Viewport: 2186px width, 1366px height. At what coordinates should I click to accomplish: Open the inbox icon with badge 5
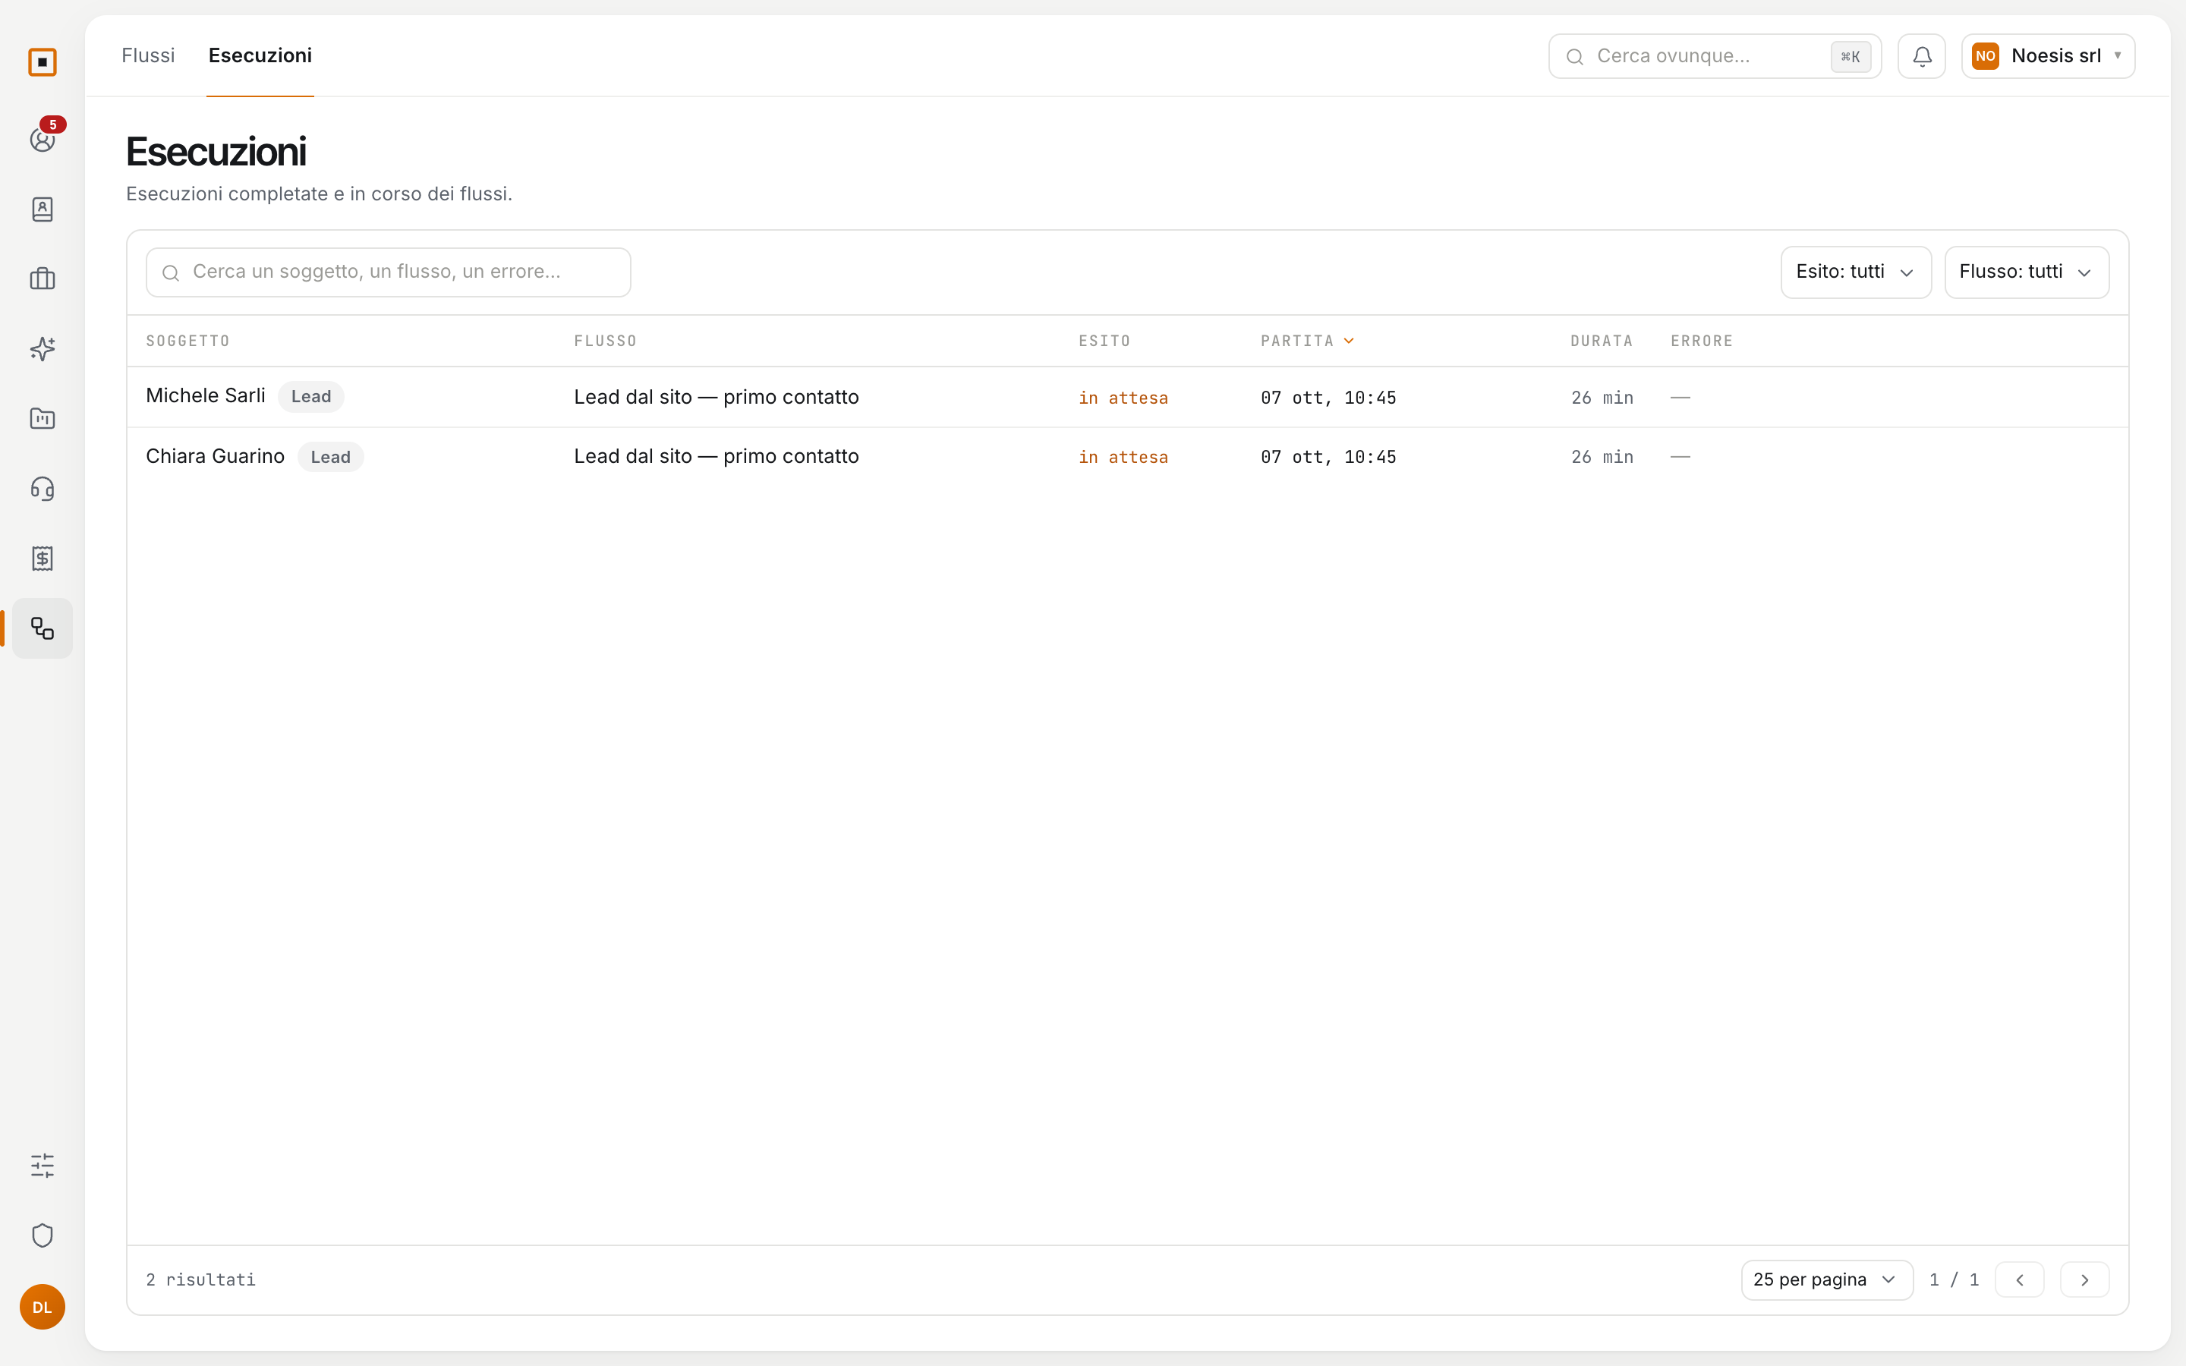click(43, 139)
